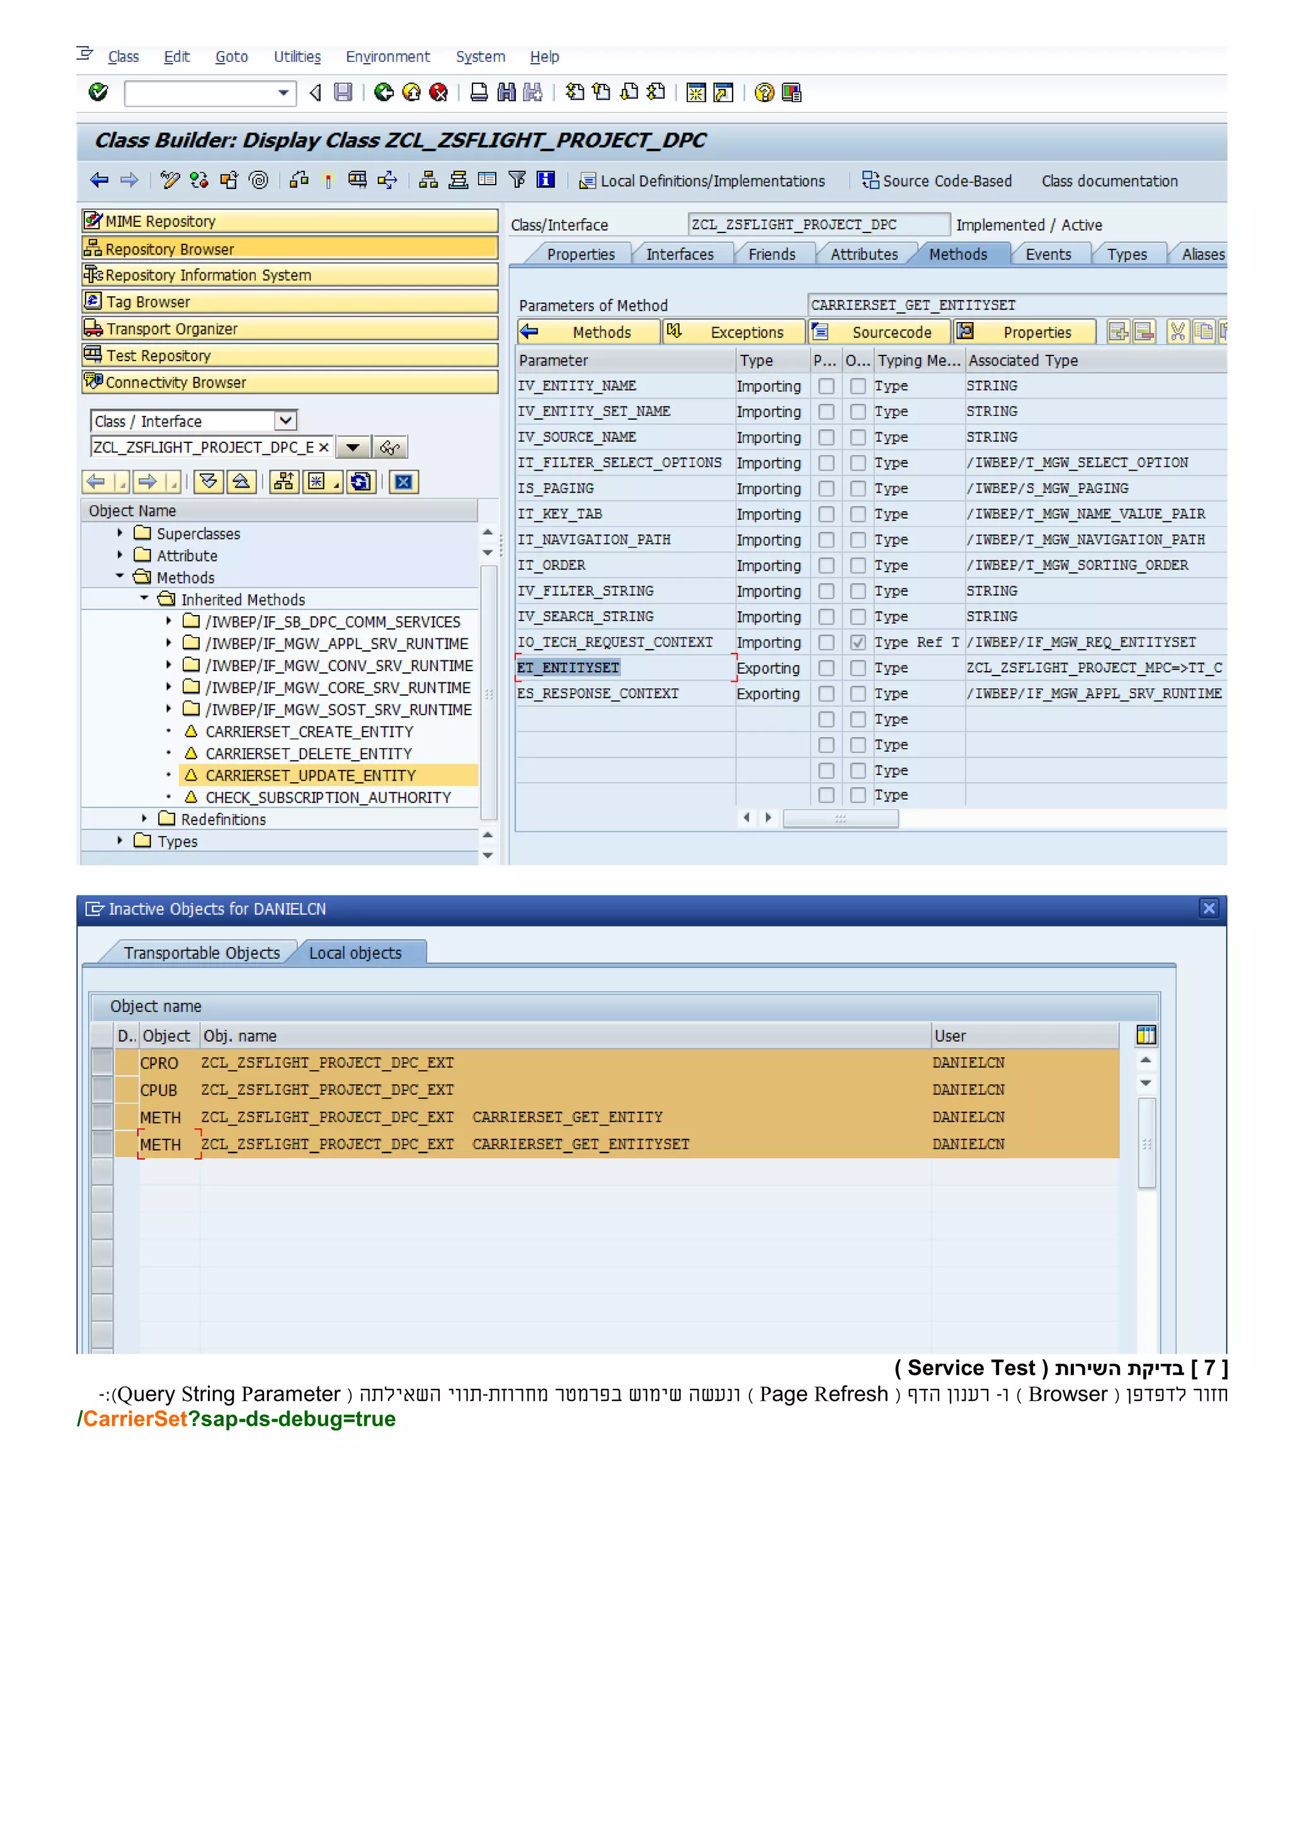Toggle optional checkbox for IO_TECH_REQUEST_CONTEXT
Screen dimensions: 1290x1825
pyautogui.click(x=858, y=642)
